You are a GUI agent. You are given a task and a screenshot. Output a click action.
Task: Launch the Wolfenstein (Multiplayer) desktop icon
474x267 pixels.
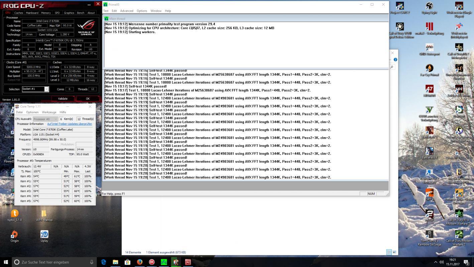click(459, 30)
